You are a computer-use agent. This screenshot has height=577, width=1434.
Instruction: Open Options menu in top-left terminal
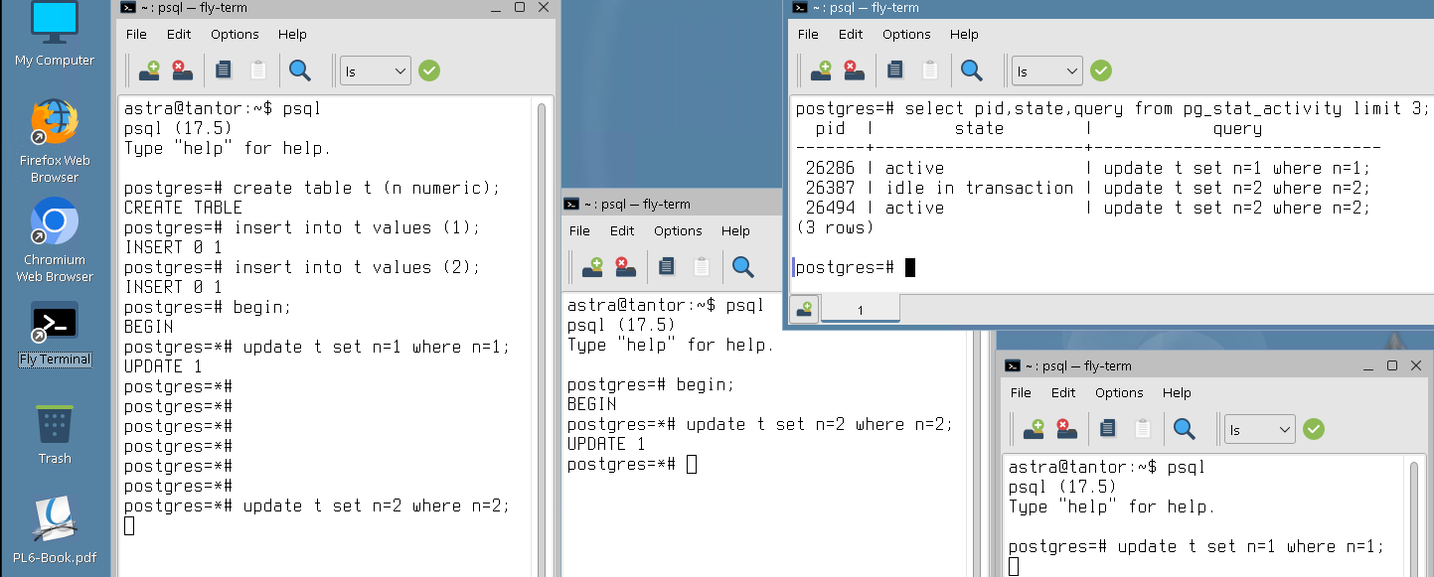235,34
